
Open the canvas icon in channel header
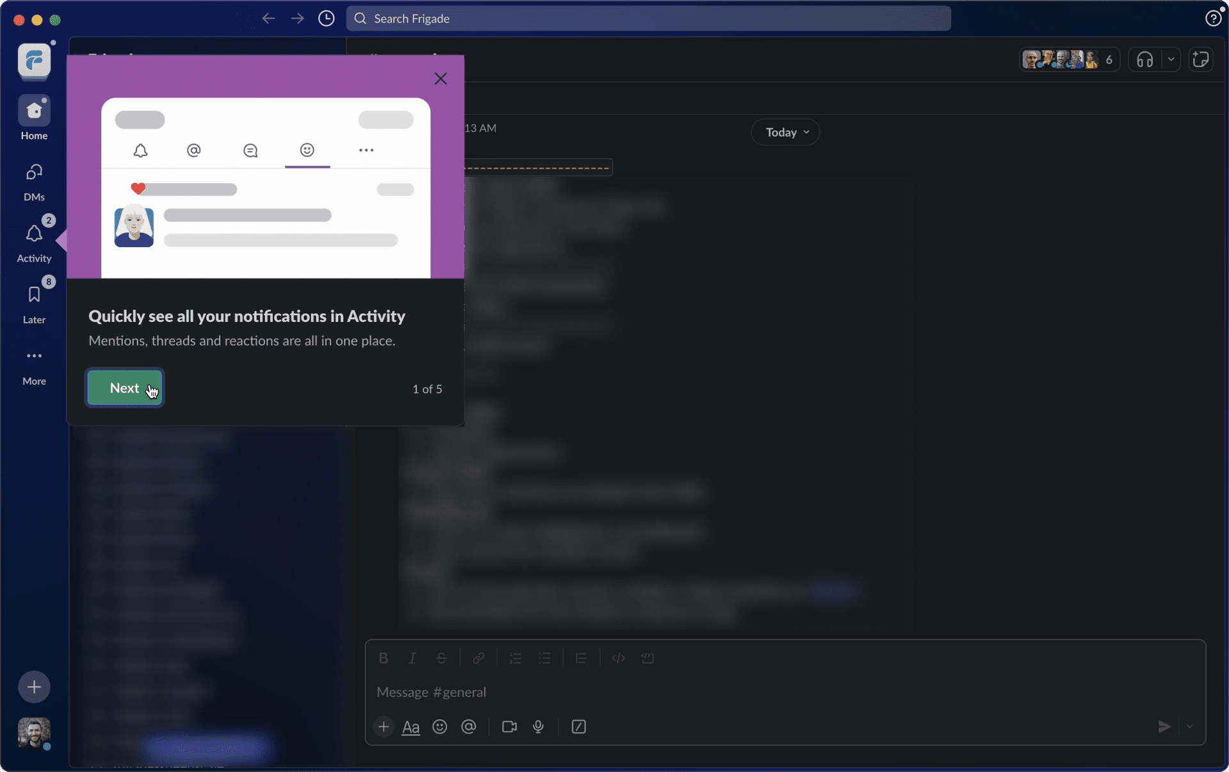[x=1201, y=60]
